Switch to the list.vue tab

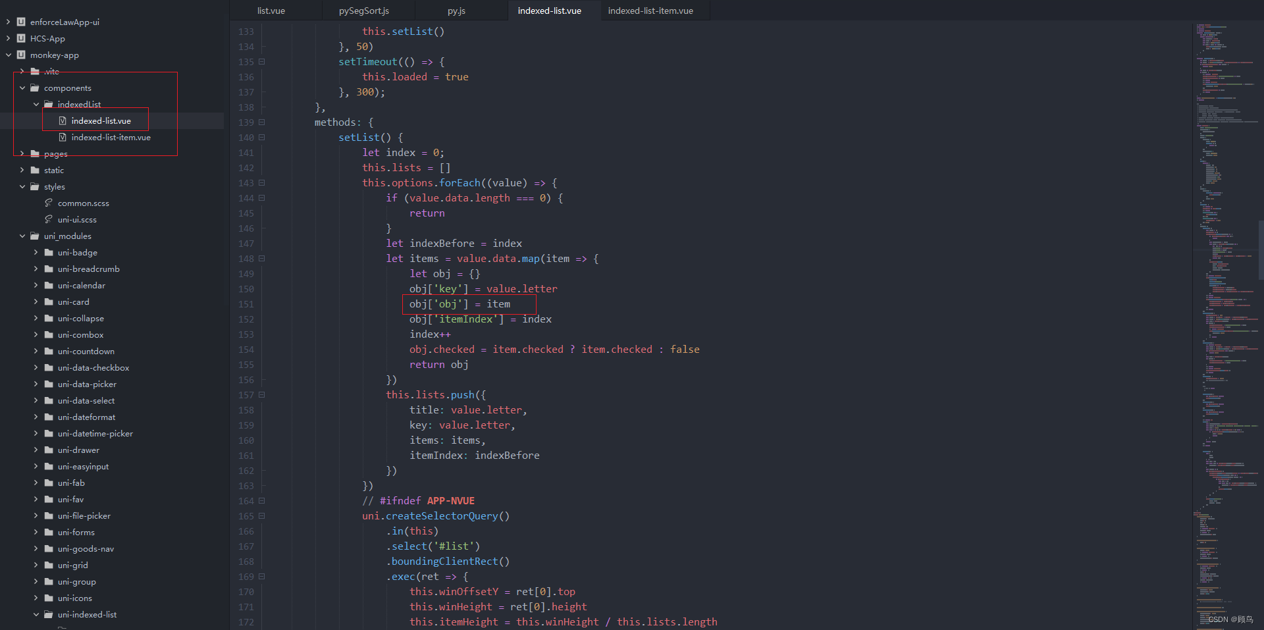[271, 11]
